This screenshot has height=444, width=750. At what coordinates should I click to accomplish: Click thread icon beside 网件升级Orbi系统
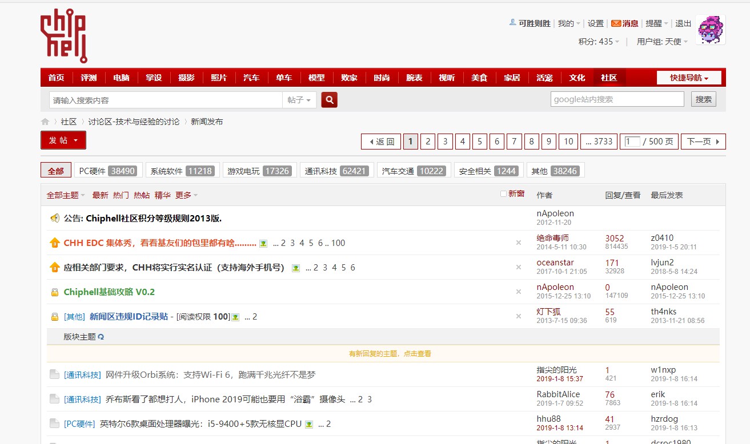[x=54, y=374]
